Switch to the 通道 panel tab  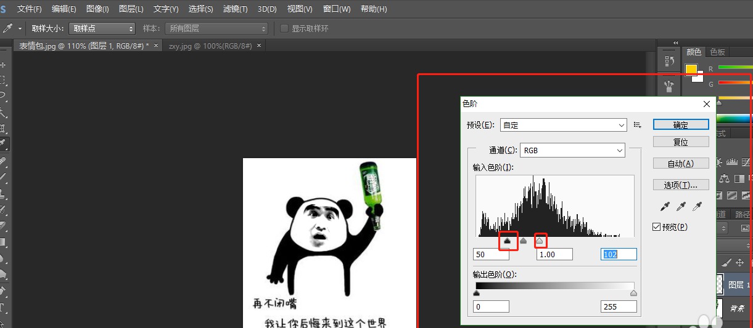720,214
